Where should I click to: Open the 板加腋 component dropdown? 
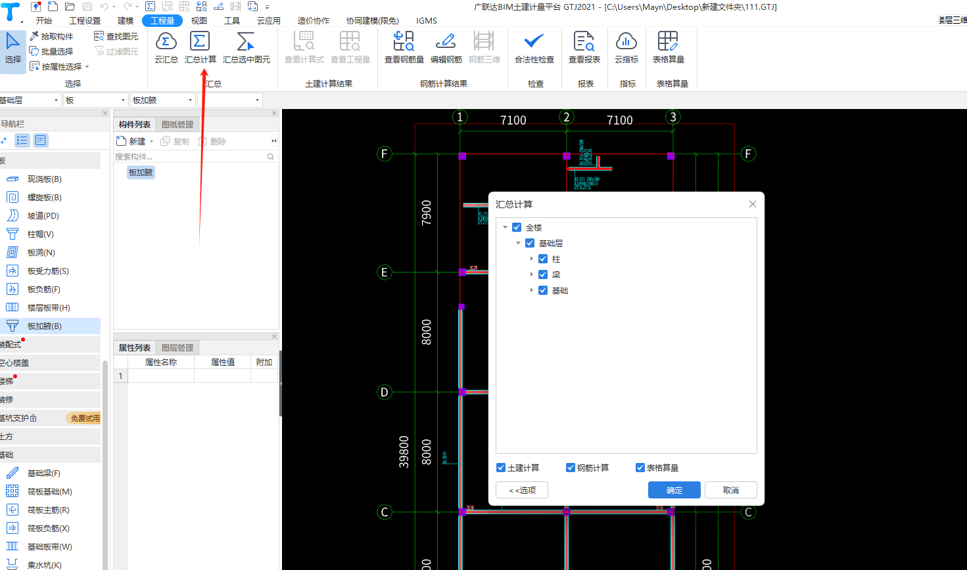(190, 100)
